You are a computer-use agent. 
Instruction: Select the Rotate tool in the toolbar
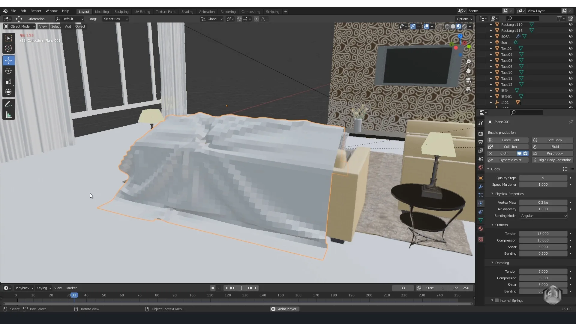(x=8, y=71)
